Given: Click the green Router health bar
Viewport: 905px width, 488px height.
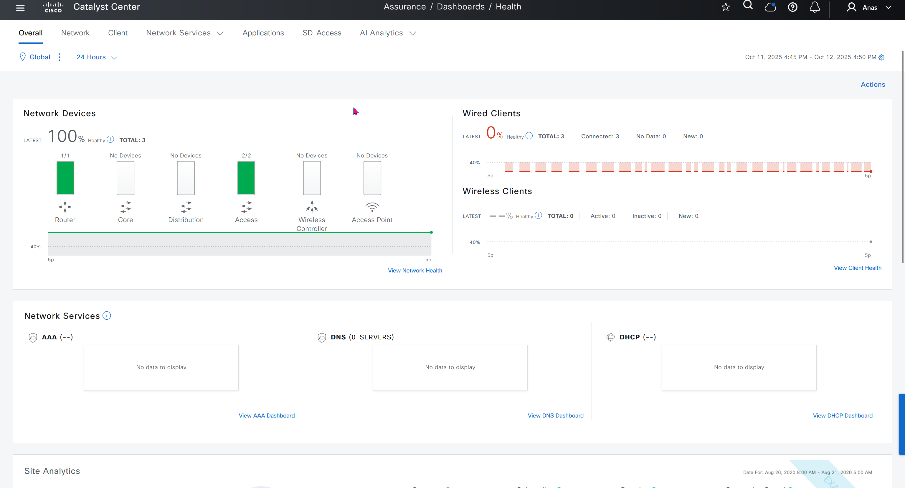Looking at the screenshot, I should pos(65,178).
